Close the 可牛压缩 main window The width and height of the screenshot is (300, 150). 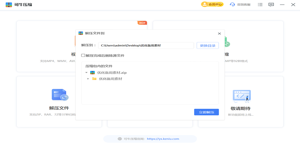[293, 4]
